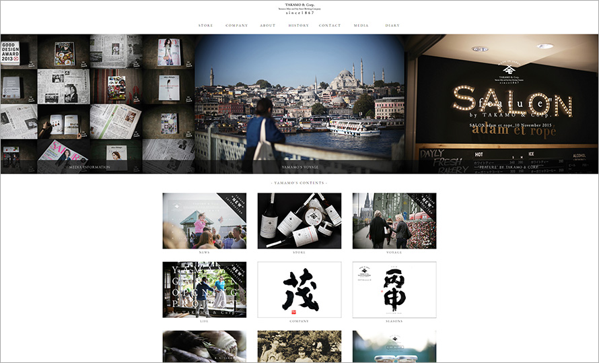This screenshot has width=599, height=363.
Task: Open the Media Information banner with magazines
Action: click(x=98, y=104)
